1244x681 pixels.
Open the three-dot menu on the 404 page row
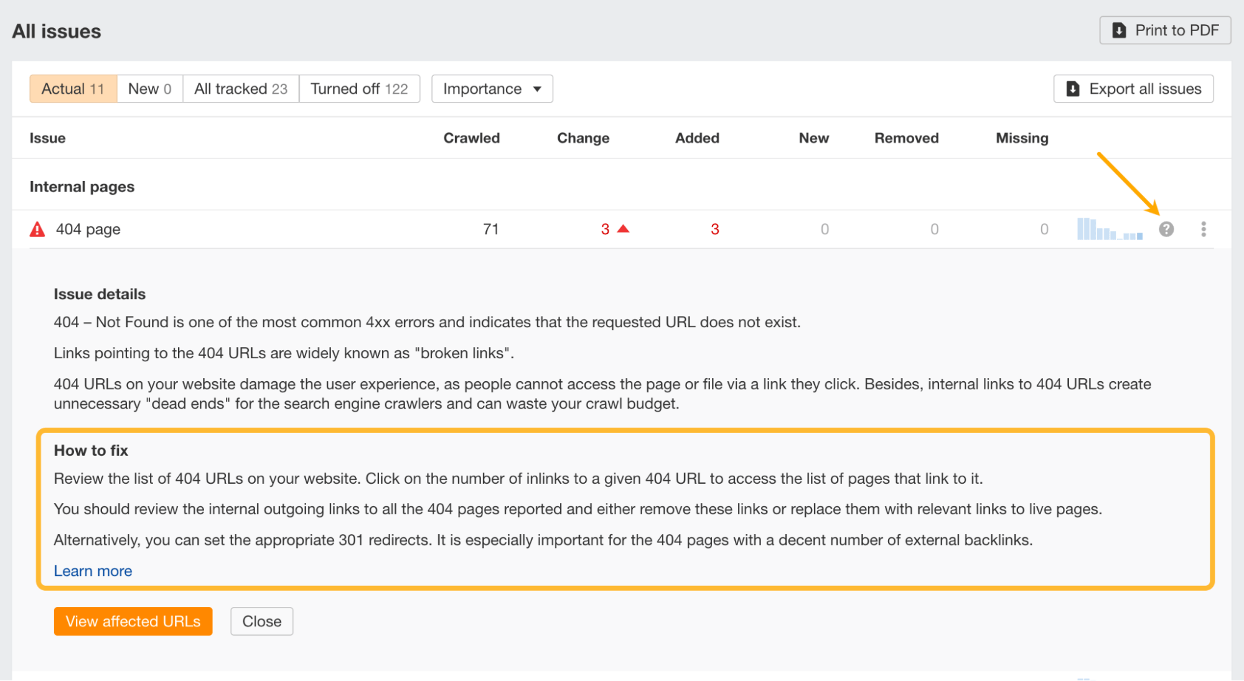click(x=1205, y=229)
